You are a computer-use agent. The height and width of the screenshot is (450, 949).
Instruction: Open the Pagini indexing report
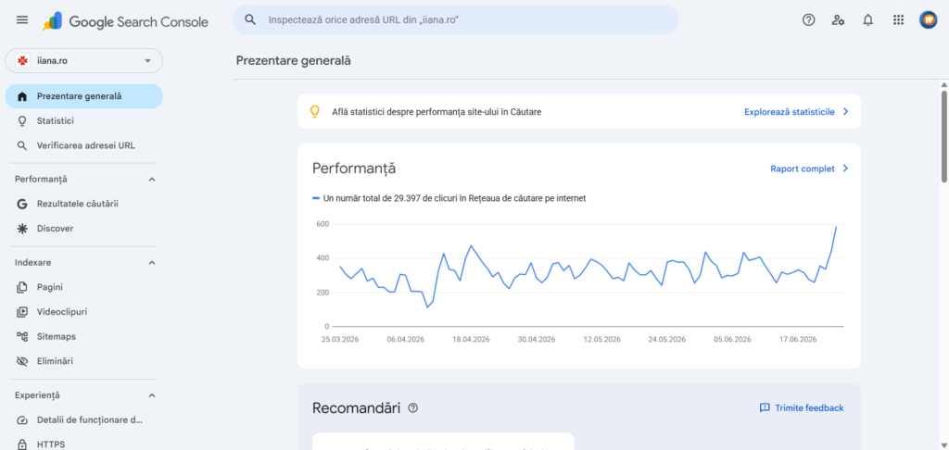tap(83, 287)
